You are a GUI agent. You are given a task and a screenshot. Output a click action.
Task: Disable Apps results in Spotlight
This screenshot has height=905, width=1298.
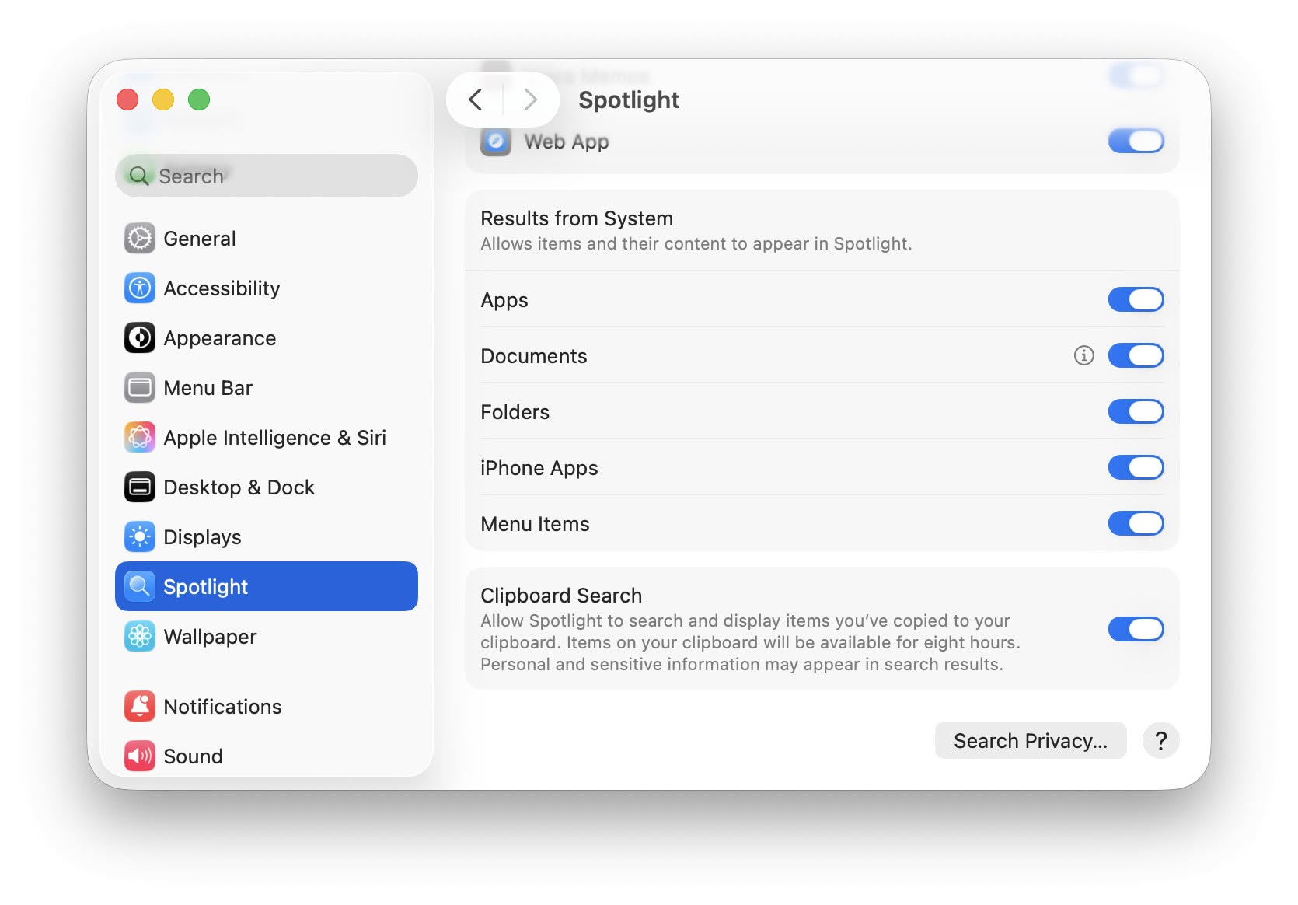click(1136, 299)
